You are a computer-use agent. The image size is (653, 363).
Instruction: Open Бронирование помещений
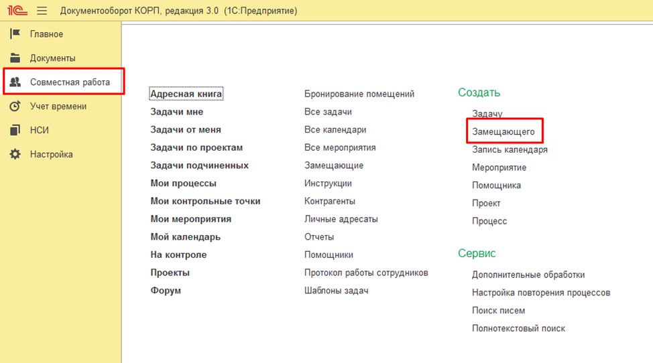[x=359, y=94]
